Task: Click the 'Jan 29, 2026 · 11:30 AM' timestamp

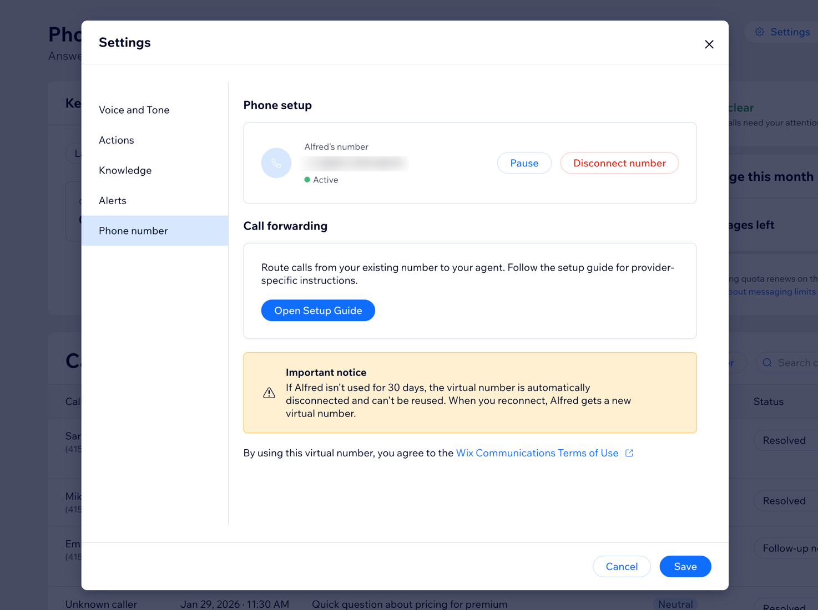Action: [x=234, y=604]
